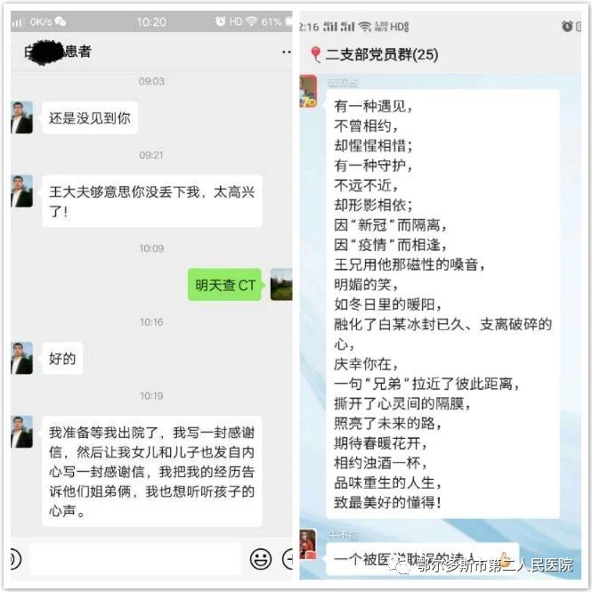Focus the message input field at bottom
This screenshot has width=592, height=592.
134,559
